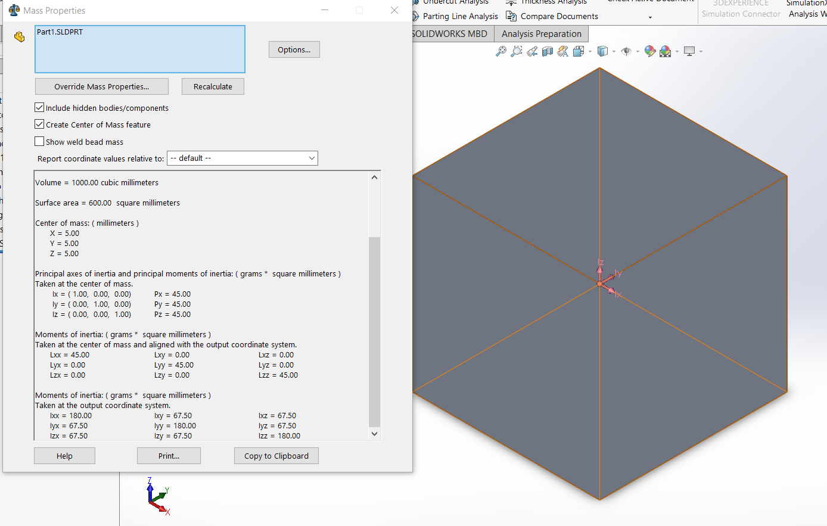
Task: Click the Recalculate button
Action: point(213,86)
